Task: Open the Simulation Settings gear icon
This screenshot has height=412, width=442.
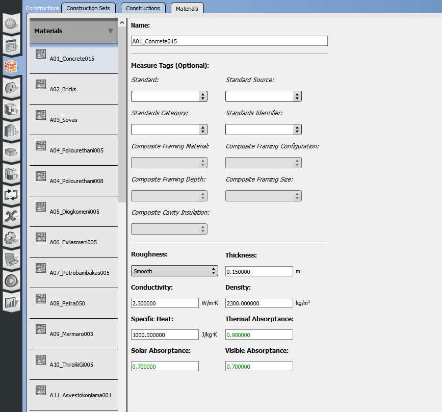Action: pos(11,238)
